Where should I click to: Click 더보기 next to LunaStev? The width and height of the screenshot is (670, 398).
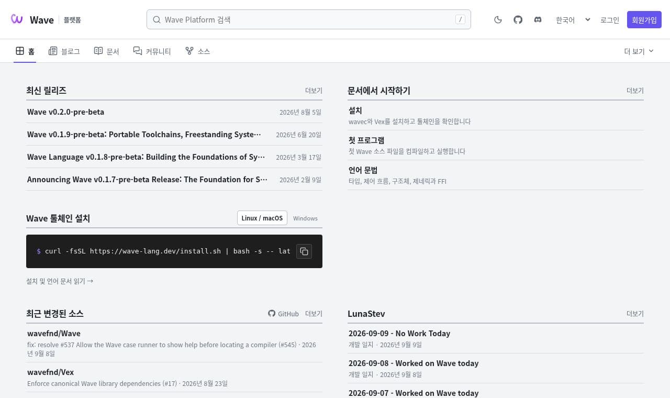click(x=635, y=314)
